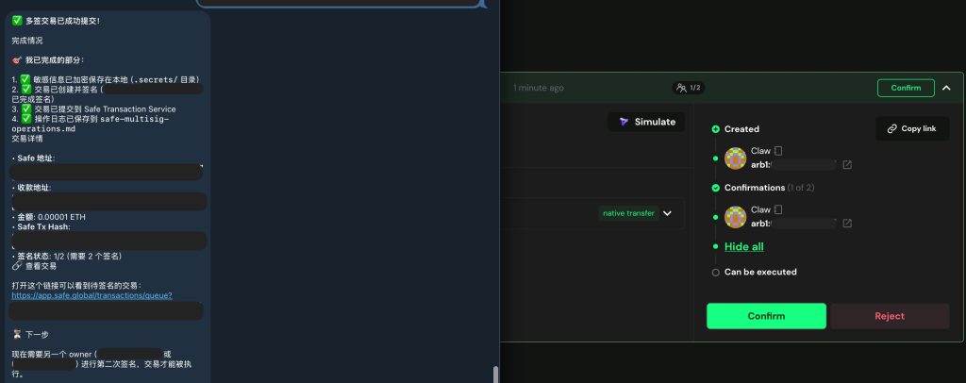This screenshot has height=383, width=966.
Task: Click the Hide all link
Action: pos(743,247)
